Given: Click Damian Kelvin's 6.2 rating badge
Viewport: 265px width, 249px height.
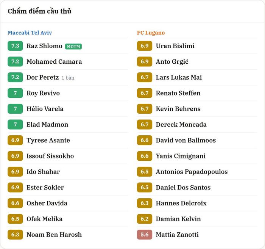Looking at the screenshot, I should [145, 219].
